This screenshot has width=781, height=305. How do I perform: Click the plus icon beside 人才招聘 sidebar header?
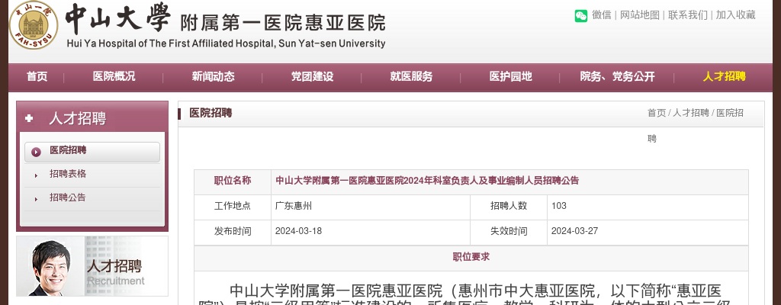tap(30, 118)
